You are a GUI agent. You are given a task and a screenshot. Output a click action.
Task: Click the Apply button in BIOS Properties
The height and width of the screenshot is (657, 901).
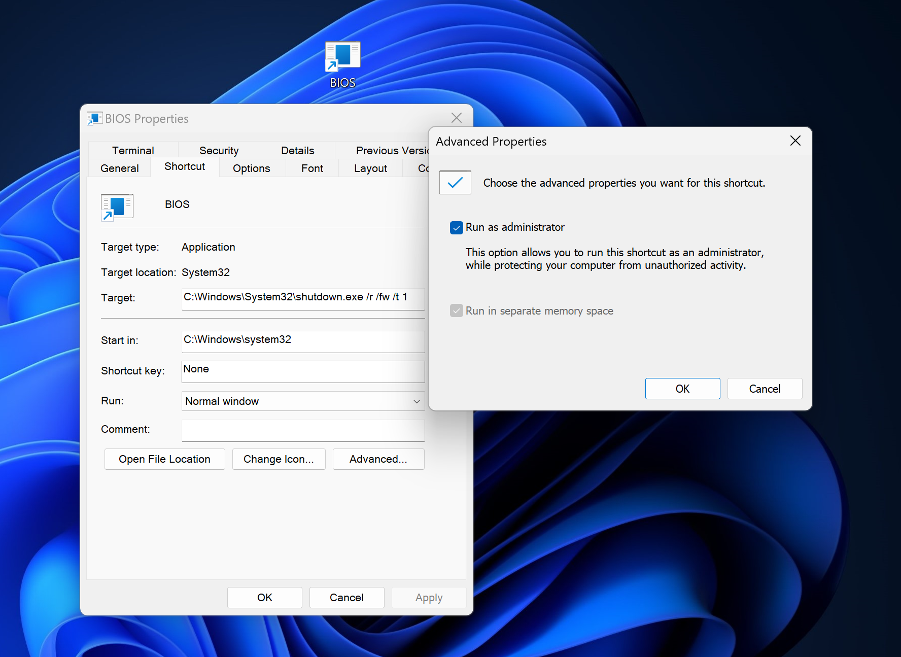pyautogui.click(x=429, y=598)
